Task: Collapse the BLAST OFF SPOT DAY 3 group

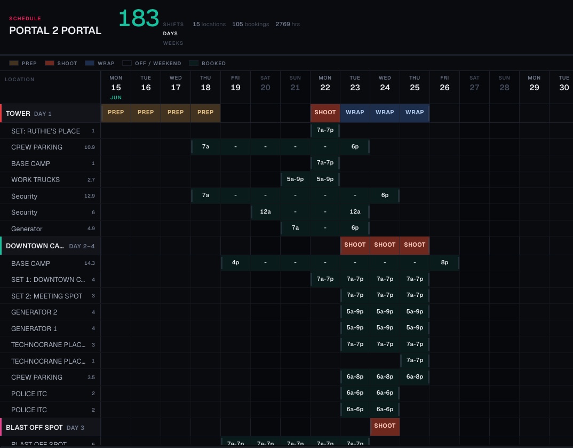Action: coord(51,427)
